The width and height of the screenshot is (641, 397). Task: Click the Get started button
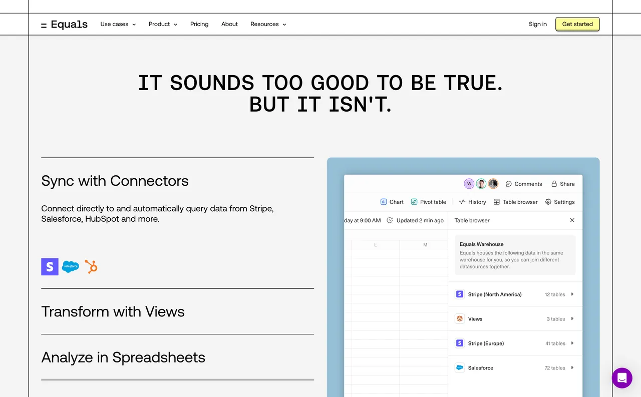577,24
